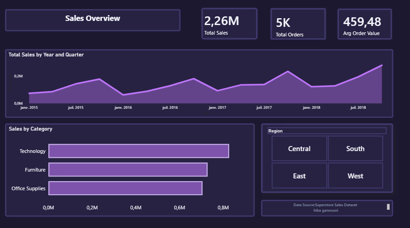
Task: Click the 0,6M x-axis label on bar chart
Action: tap(179, 208)
